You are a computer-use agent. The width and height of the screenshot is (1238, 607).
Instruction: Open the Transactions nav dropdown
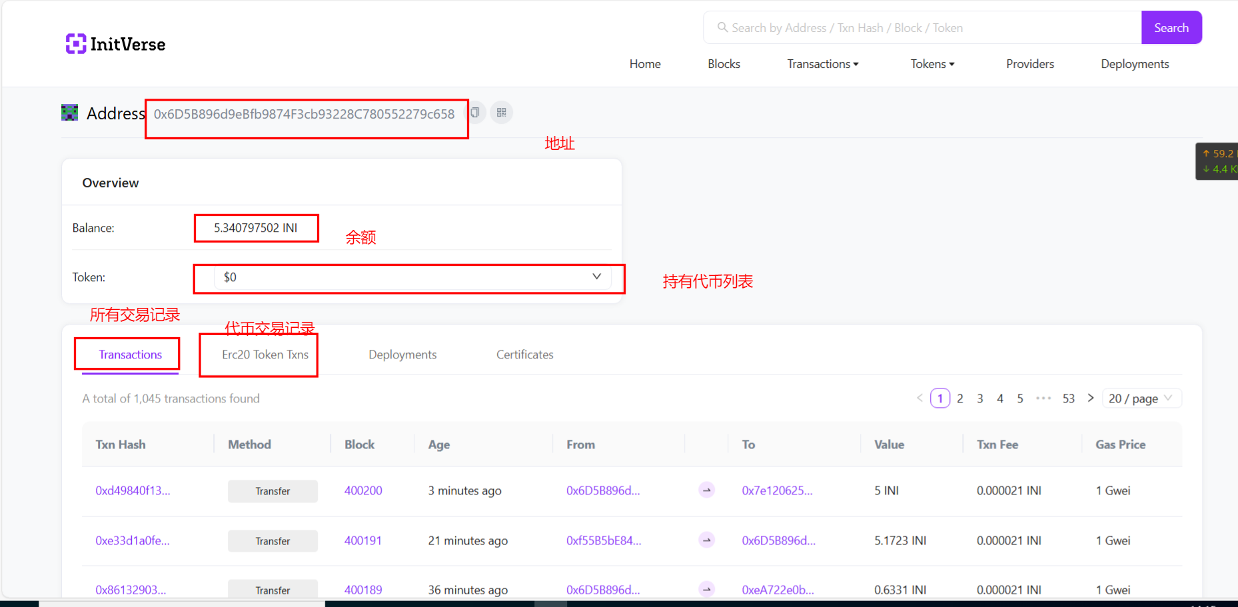[823, 64]
